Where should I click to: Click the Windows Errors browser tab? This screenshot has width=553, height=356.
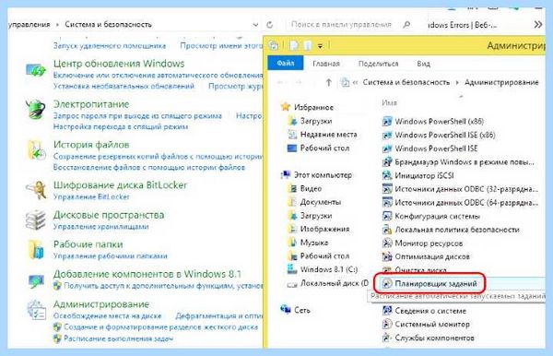pyautogui.click(x=462, y=25)
